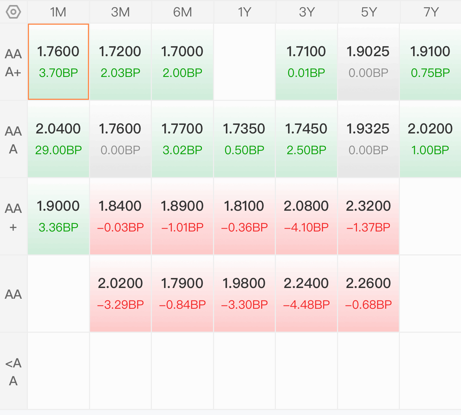Click AA+ 3Y cell with -4.10BP

pos(306,216)
